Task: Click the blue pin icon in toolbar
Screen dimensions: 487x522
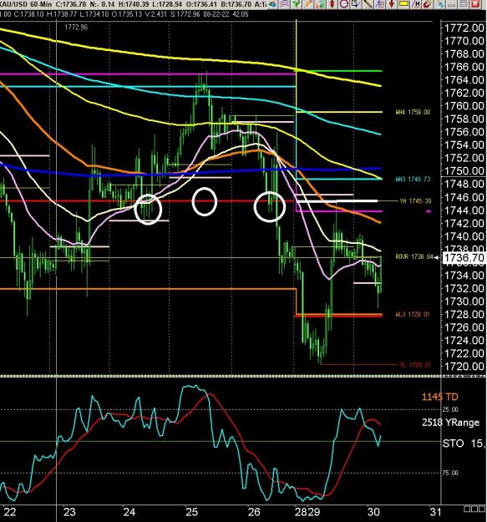Action: [x=440, y=3]
